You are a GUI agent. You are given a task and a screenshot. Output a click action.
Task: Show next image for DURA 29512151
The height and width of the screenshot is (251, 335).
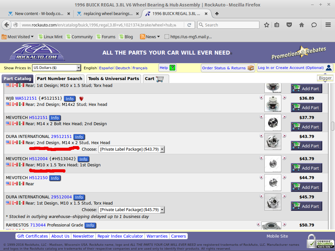284,136
